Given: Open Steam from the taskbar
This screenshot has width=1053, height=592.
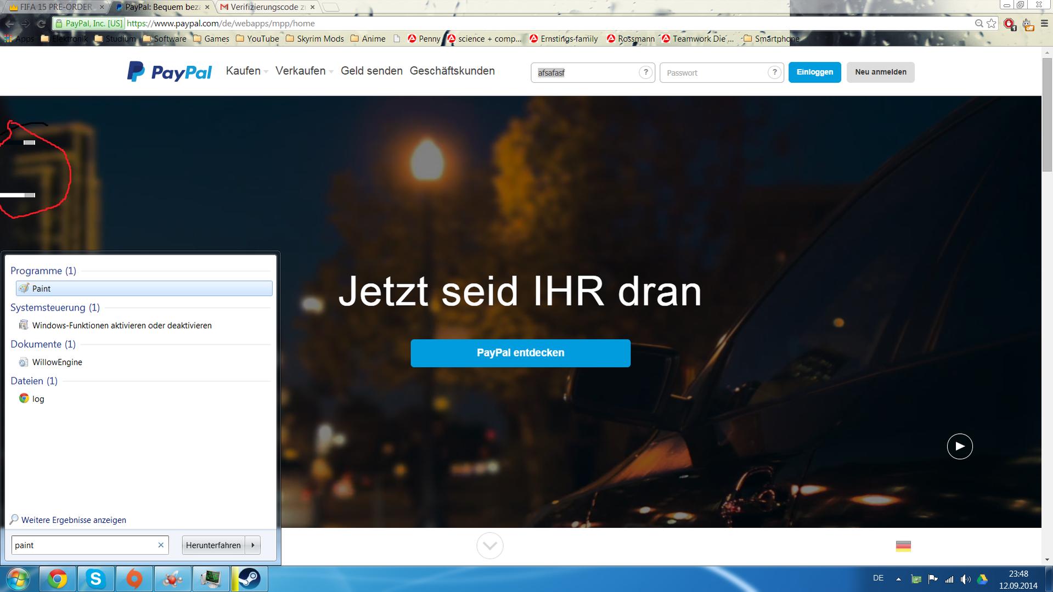Looking at the screenshot, I should coord(249,579).
